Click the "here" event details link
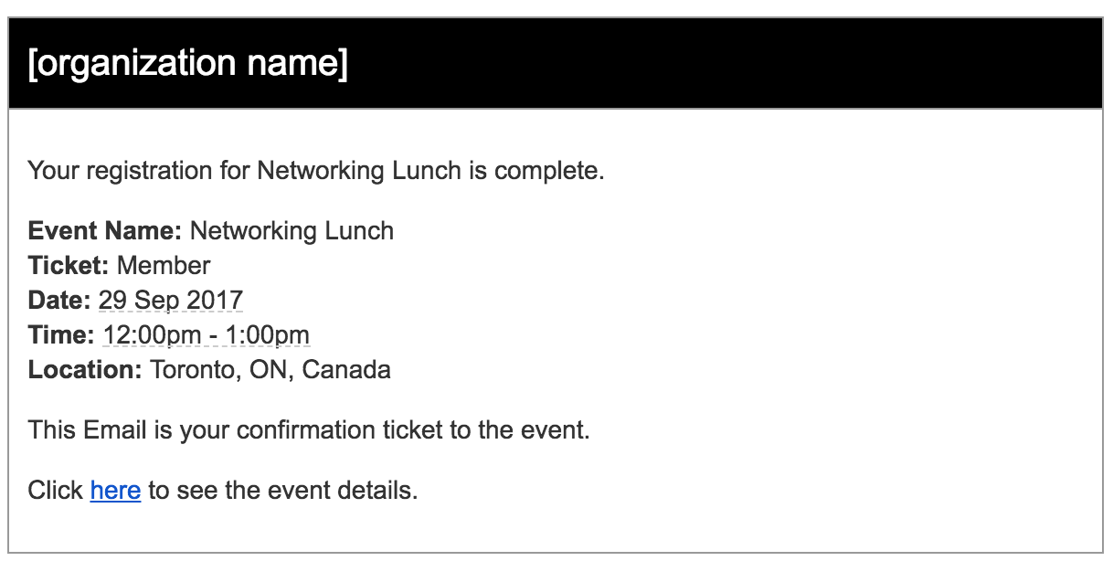The height and width of the screenshot is (561, 1113). coord(115,491)
